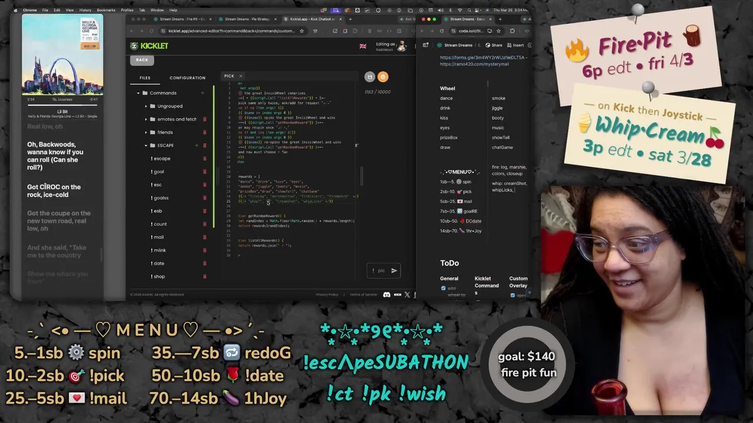Toggle the Custom Overlay todo checkbox in Coda
Screen dimensions: 753x423
[512, 295]
